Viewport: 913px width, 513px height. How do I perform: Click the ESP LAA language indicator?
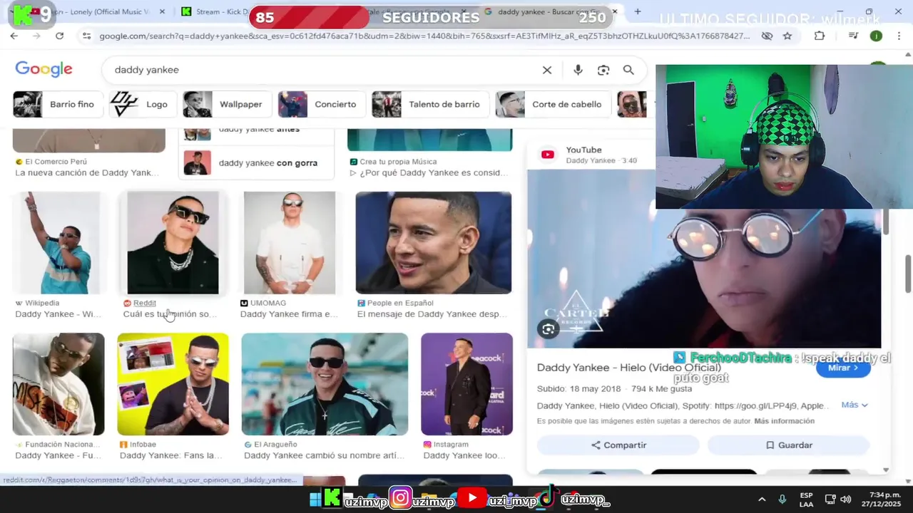806,499
